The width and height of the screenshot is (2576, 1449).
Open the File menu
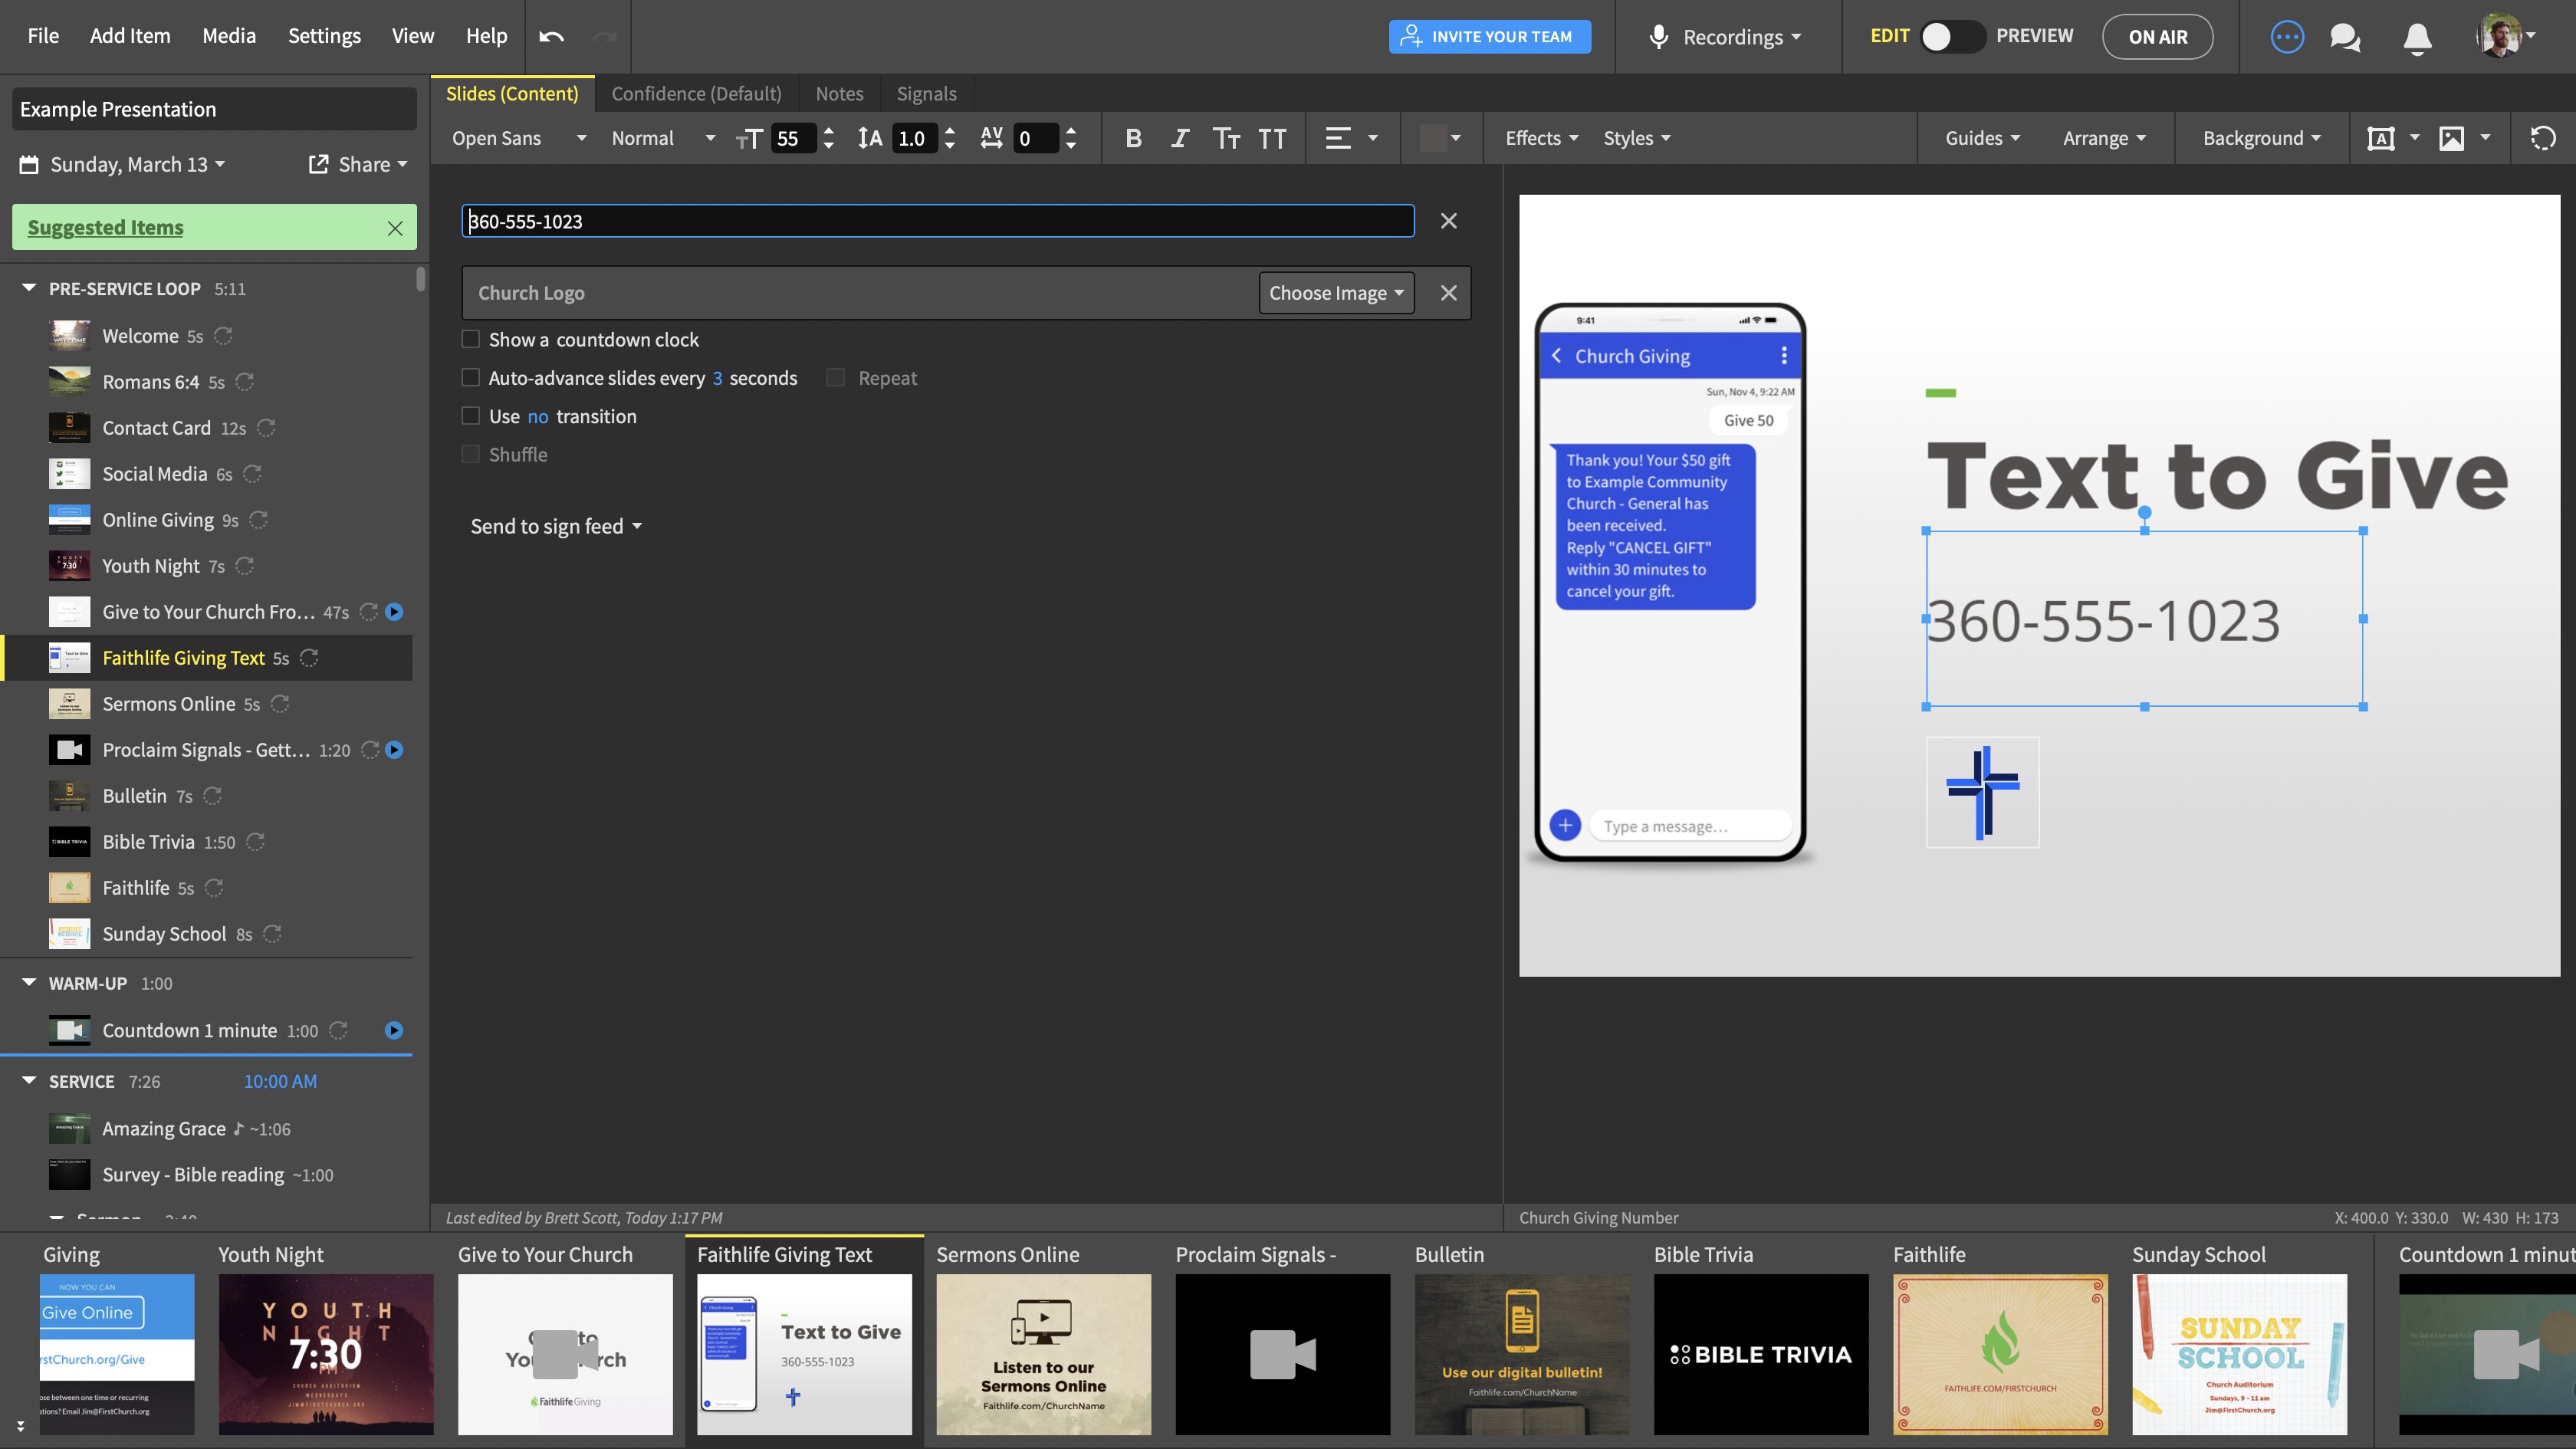(43, 36)
